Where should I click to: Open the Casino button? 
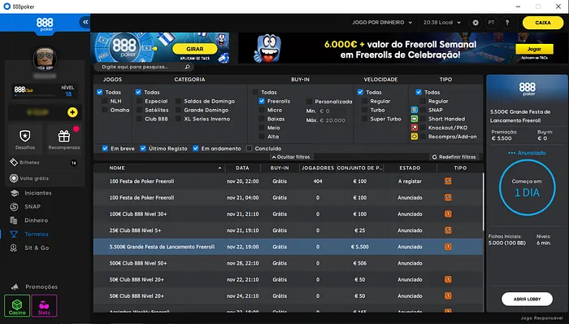pyautogui.click(x=17, y=305)
